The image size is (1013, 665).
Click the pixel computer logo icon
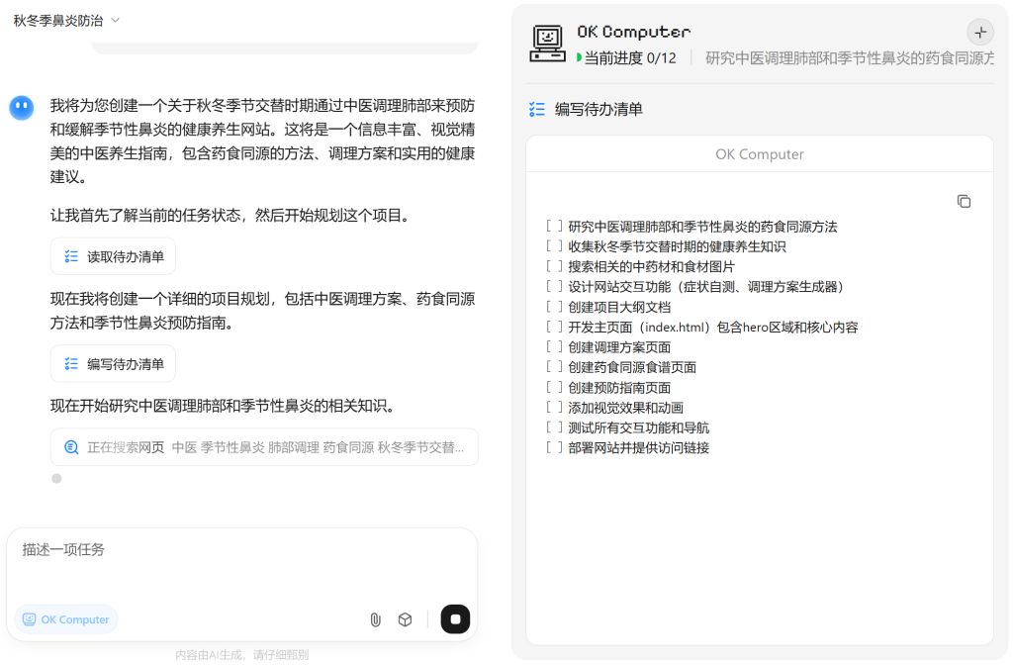tap(547, 43)
